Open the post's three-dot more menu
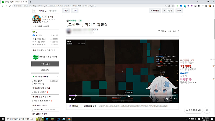The width and height of the screenshot is (215, 121). click(178, 31)
